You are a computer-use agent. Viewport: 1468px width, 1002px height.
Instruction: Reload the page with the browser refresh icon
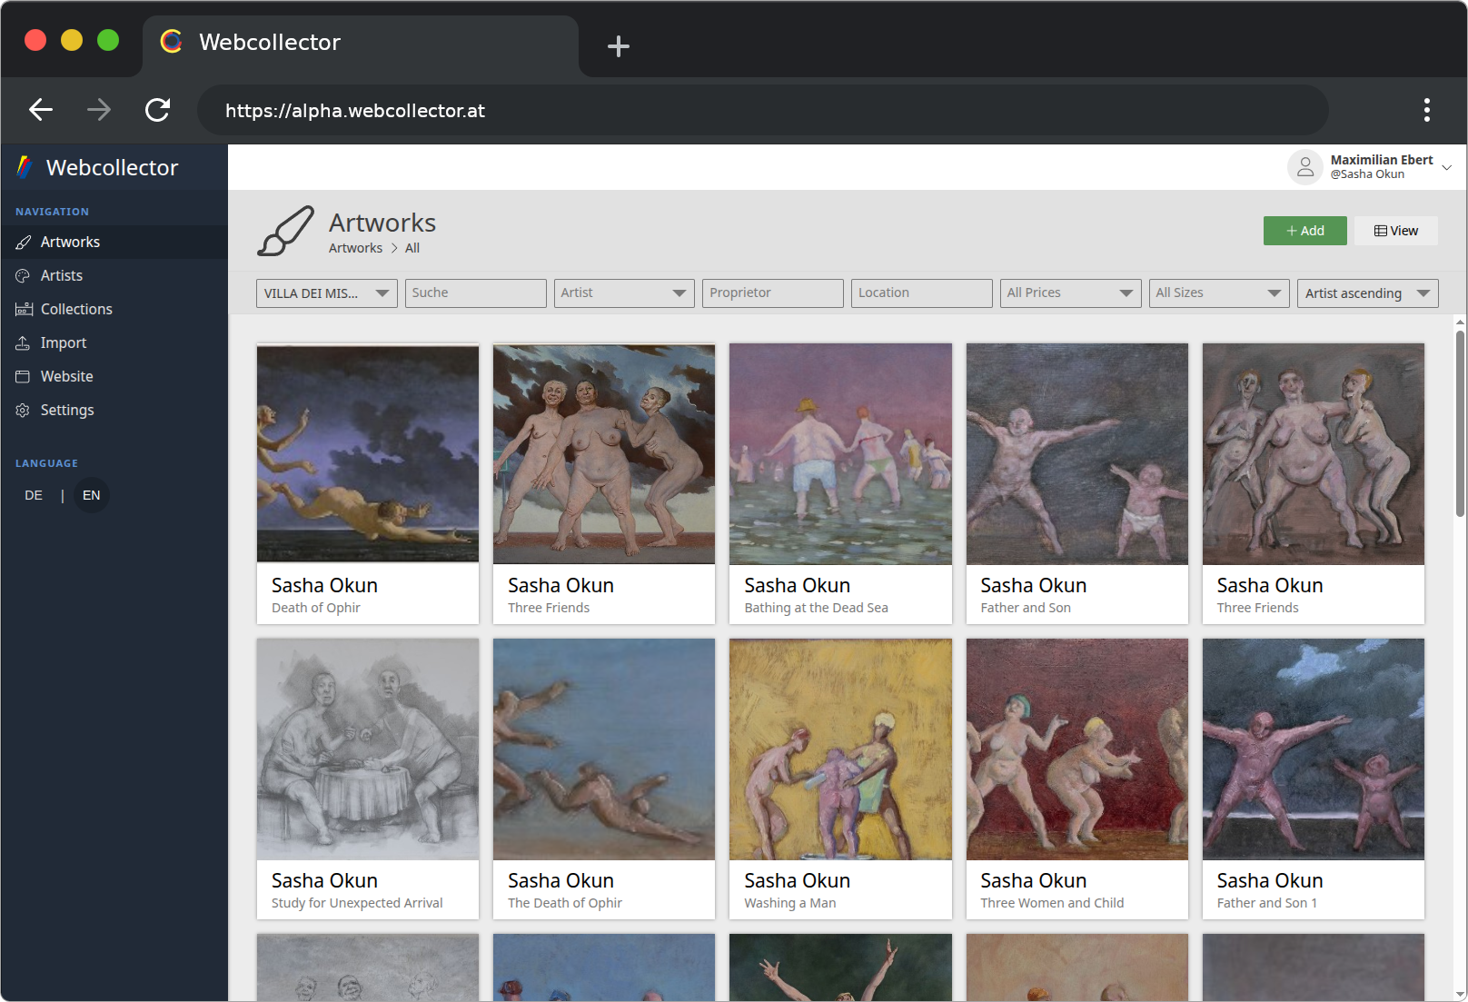click(x=158, y=111)
